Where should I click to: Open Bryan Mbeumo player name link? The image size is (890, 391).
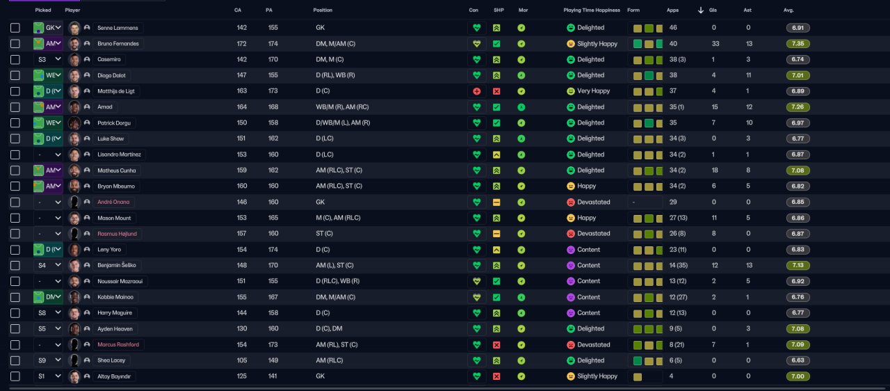115,186
